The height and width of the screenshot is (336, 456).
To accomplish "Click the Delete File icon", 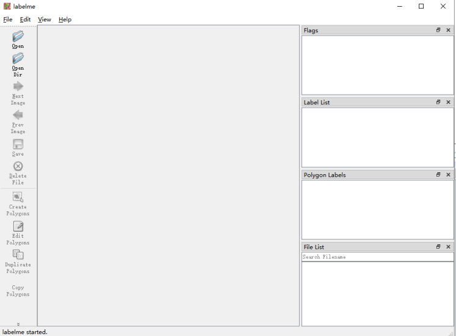I will coord(18,166).
